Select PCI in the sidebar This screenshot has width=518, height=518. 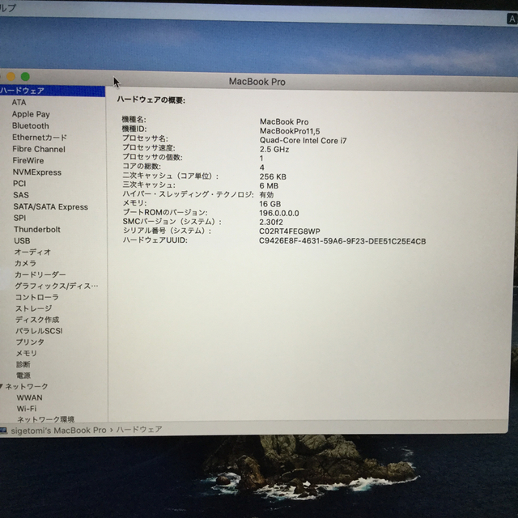tap(19, 184)
